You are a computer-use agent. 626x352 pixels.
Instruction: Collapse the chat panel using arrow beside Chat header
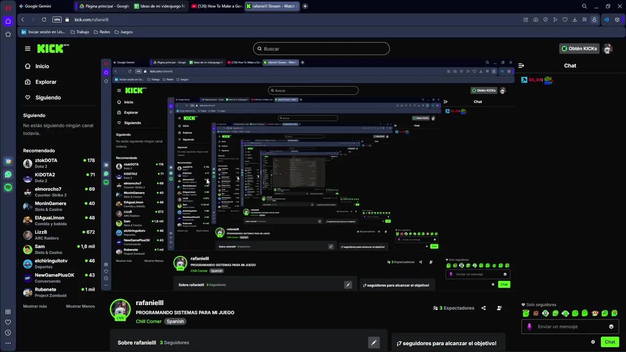click(x=521, y=66)
